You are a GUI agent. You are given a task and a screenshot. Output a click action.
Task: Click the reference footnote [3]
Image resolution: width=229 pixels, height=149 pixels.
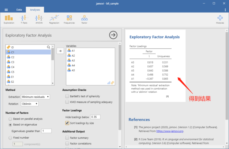(x=168, y=97)
